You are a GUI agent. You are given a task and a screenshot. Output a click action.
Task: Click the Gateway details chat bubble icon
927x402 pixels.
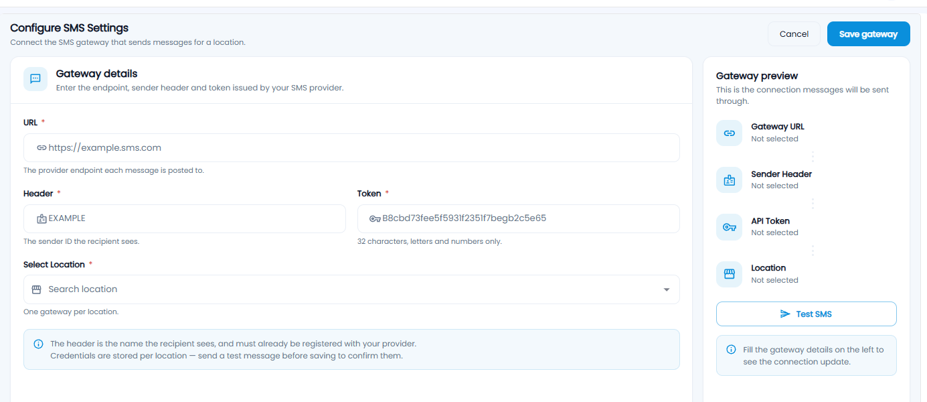tap(35, 79)
